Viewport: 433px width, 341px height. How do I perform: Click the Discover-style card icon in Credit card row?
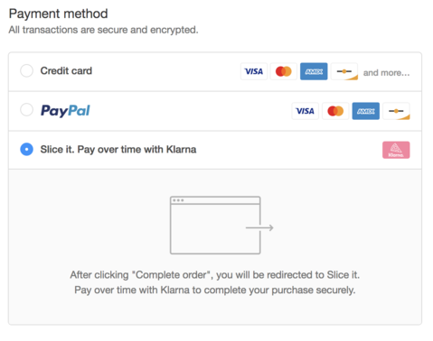pos(344,71)
